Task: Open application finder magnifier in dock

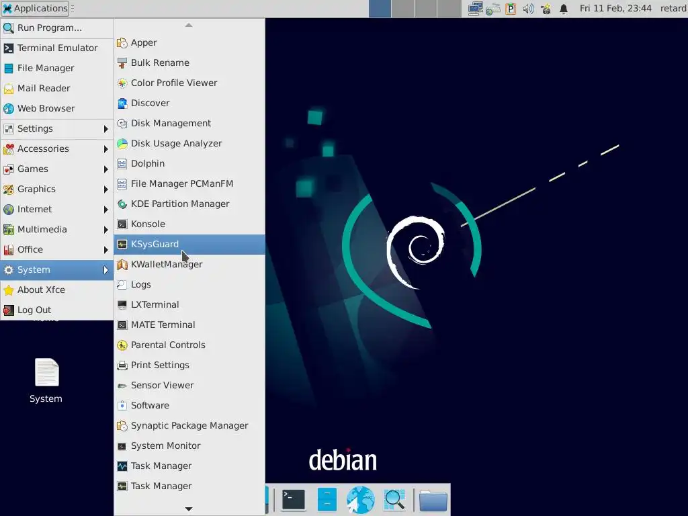Action: 394,500
